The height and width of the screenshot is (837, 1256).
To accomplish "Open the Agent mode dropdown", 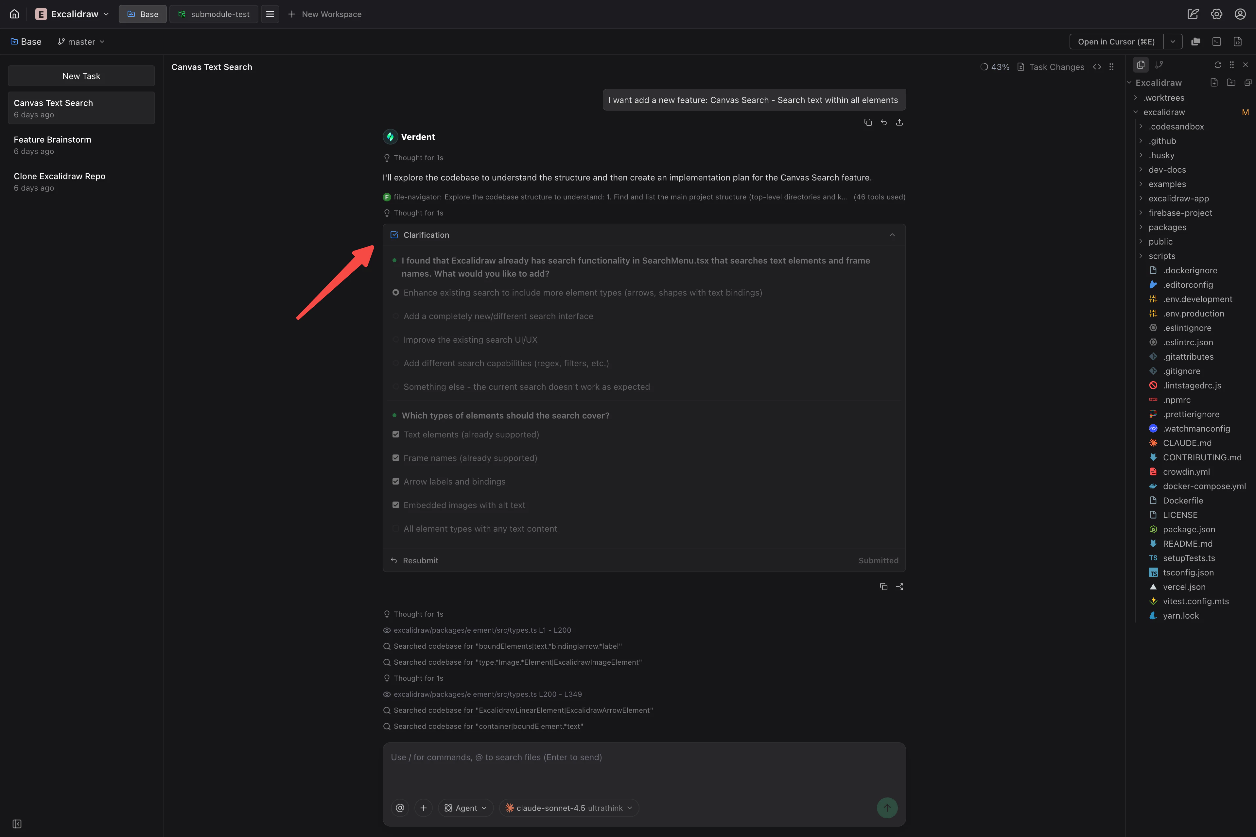I will 466,808.
